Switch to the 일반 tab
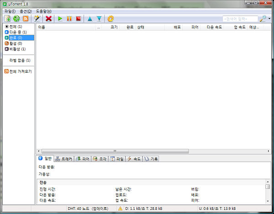Viewport: 274px width, 214px height. tap(45, 159)
